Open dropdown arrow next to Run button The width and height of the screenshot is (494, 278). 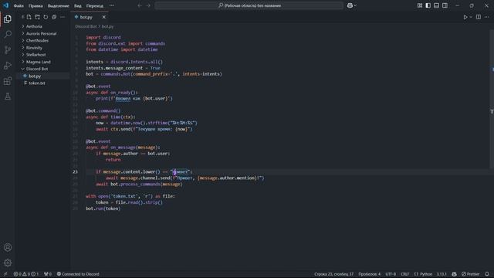tap(471, 17)
